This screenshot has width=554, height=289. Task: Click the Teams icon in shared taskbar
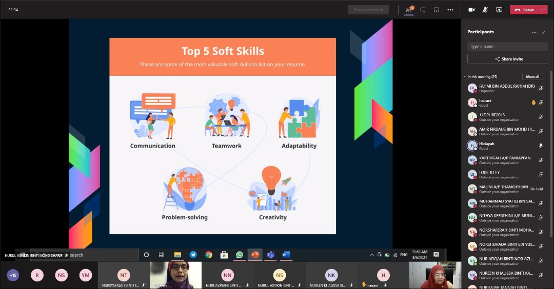coord(271,255)
